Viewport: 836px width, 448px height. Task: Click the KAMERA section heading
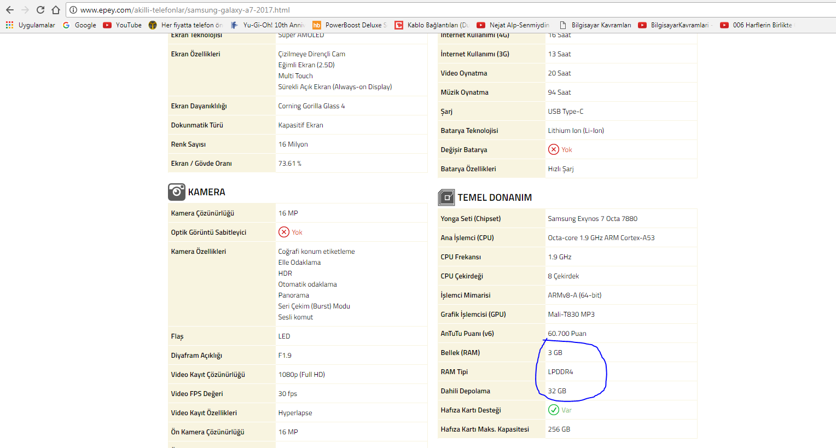click(x=207, y=192)
